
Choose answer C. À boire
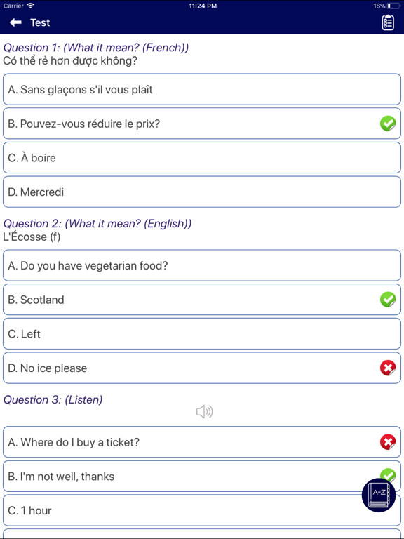tap(202, 158)
